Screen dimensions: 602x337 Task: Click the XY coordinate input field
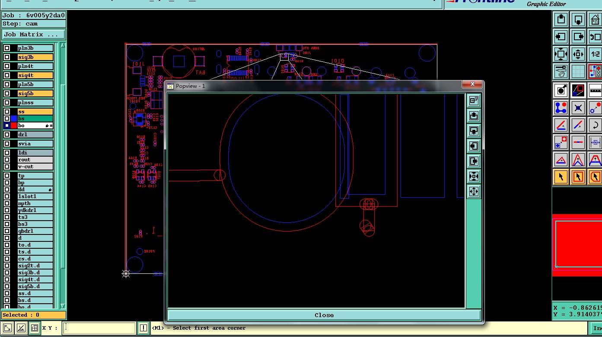click(99, 328)
